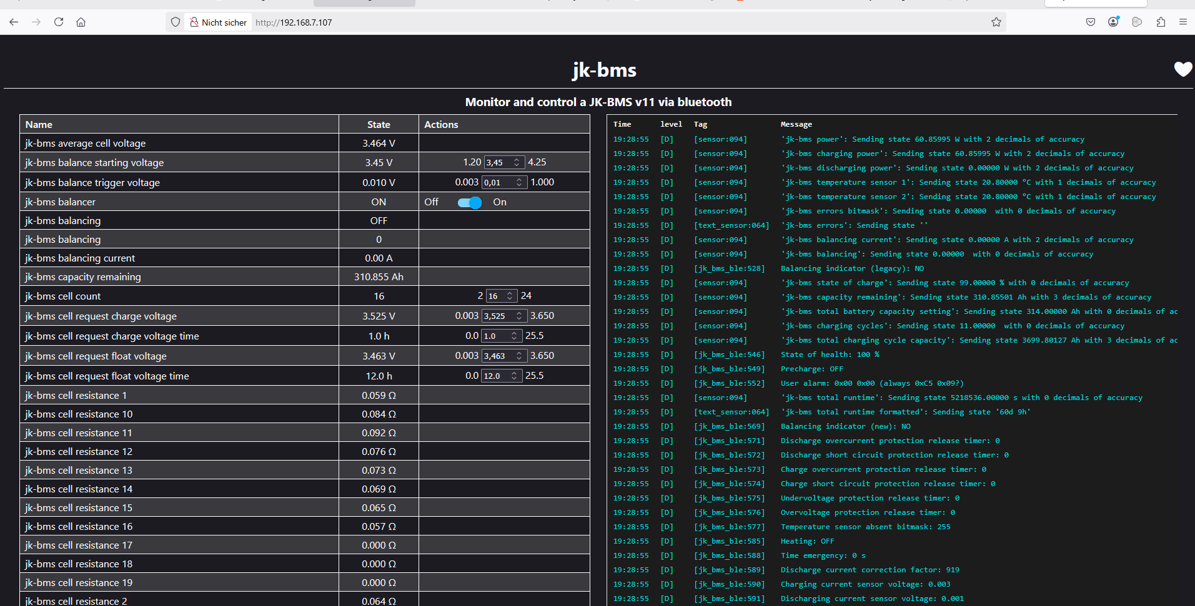The height and width of the screenshot is (606, 1195).
Task: Toggle the jk-bms balancer switch
Action: pyautogui.click(x=469, y=202)
